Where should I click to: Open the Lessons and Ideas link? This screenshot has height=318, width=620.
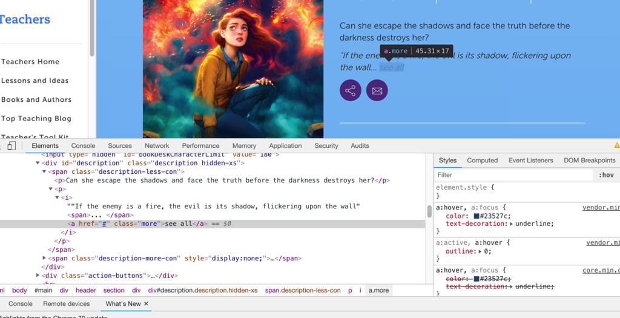[x=35, y=81]
